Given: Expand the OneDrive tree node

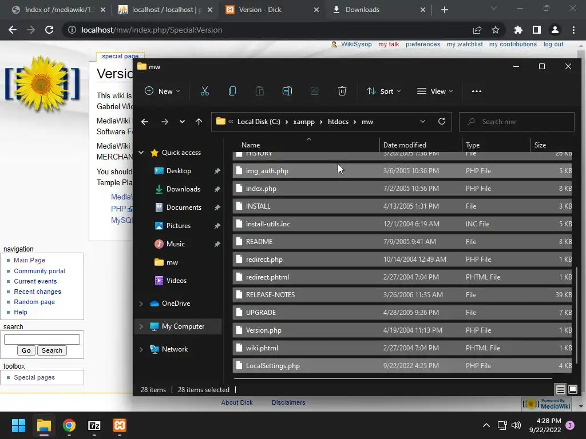Looking at the screenshot, I should pyautogui.click(x=141, y=304).
